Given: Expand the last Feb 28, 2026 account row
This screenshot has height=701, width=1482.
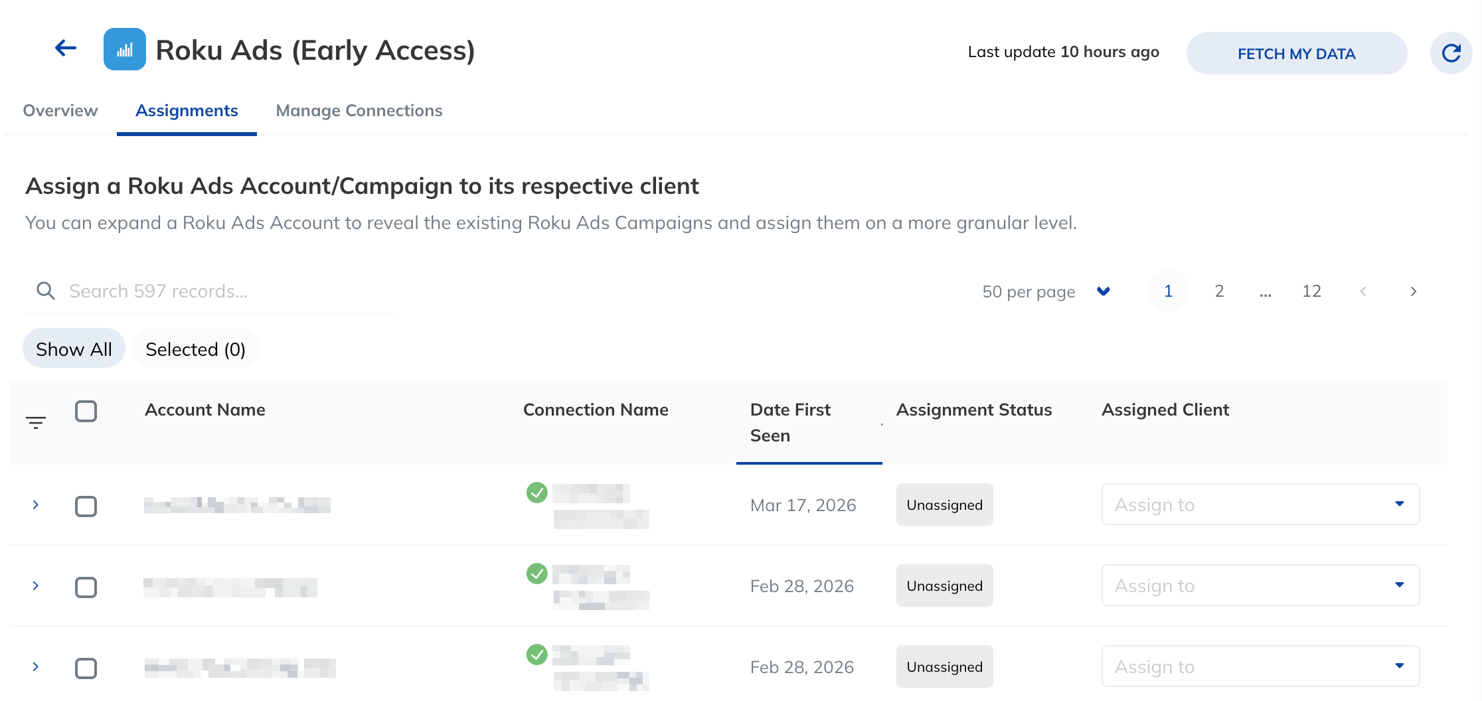Looking at the screenshot, I should [36, 667].
